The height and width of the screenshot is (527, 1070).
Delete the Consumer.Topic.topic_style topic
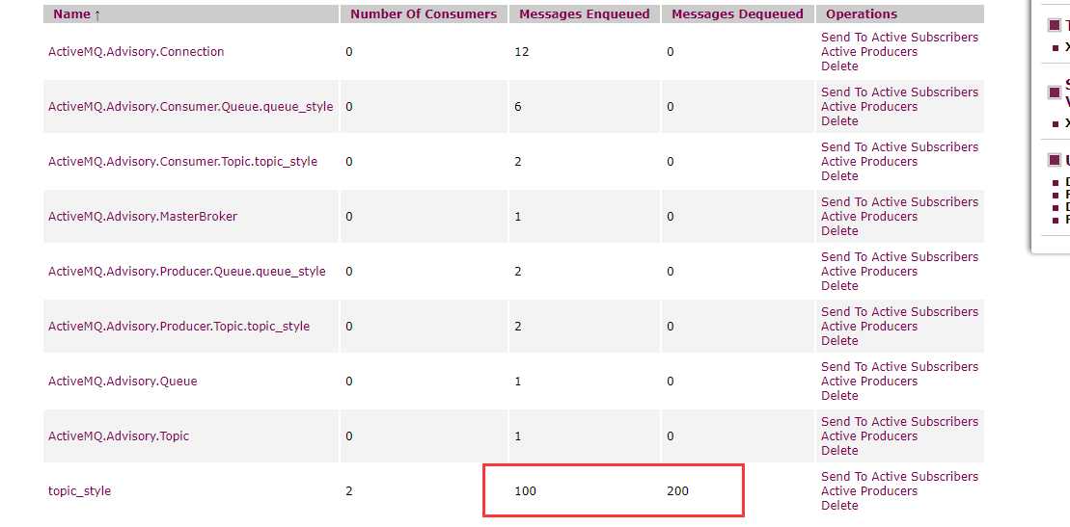839,176
